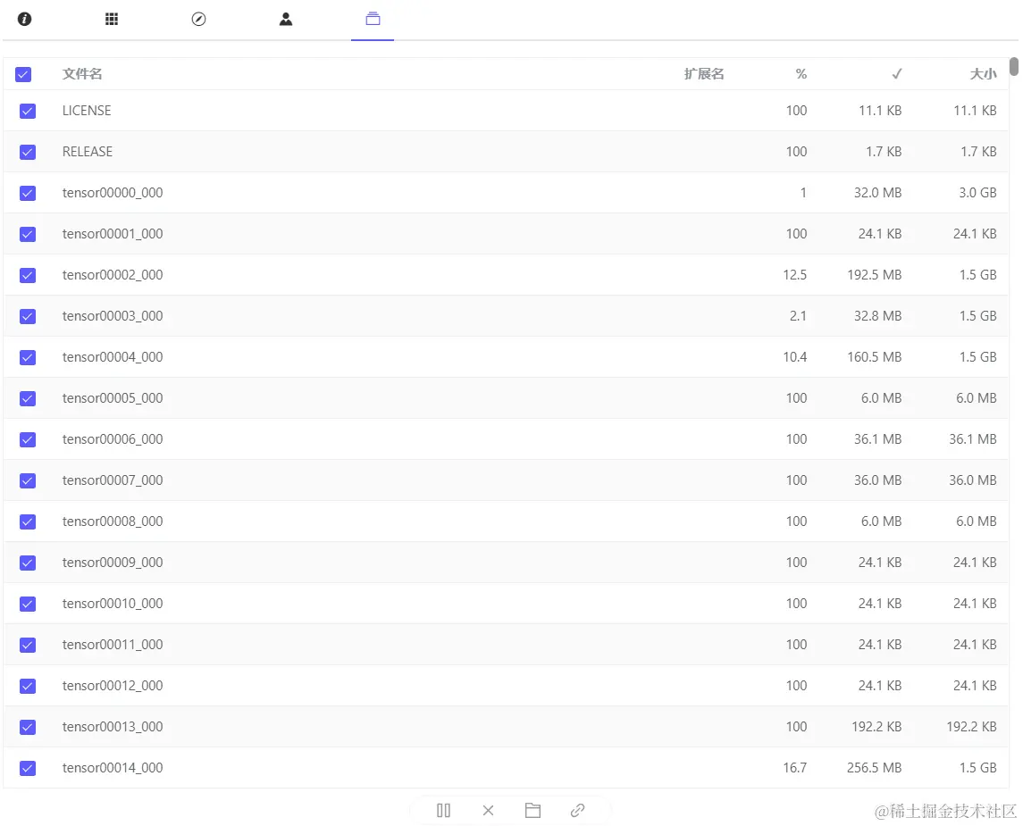Click 16.7 percent of tensor00014_000
Viewport: 1023px width, 826px height.
pyautogui.click(x=794, y=768)
